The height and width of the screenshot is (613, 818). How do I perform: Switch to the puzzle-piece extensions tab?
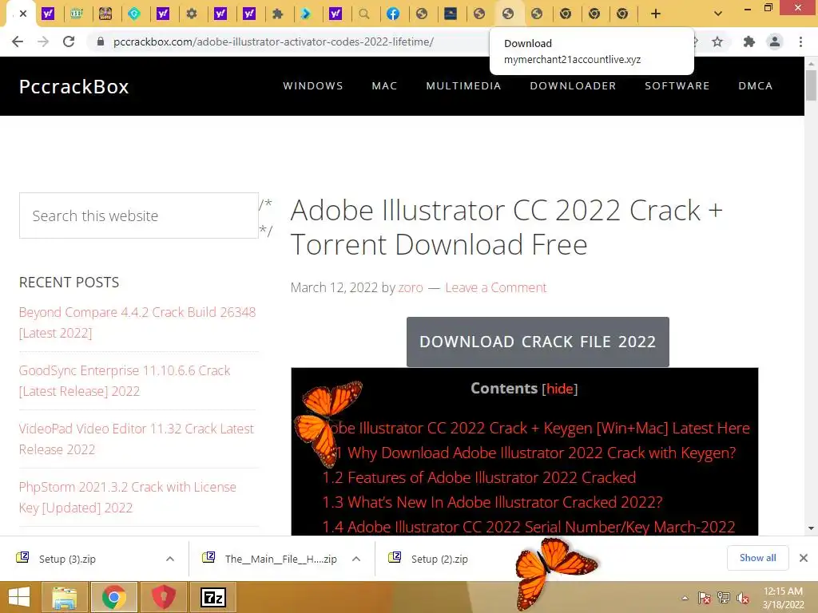click(x=277, y=14)
